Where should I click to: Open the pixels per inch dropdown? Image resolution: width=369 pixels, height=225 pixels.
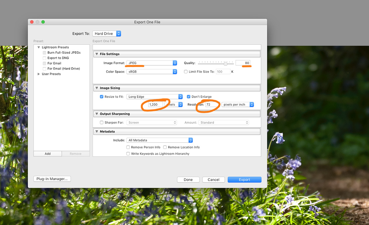[x=238, y=105]
